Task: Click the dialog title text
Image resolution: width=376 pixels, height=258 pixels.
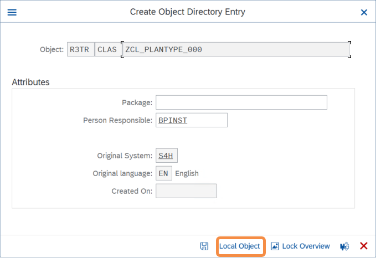Action: click(187, 12)
